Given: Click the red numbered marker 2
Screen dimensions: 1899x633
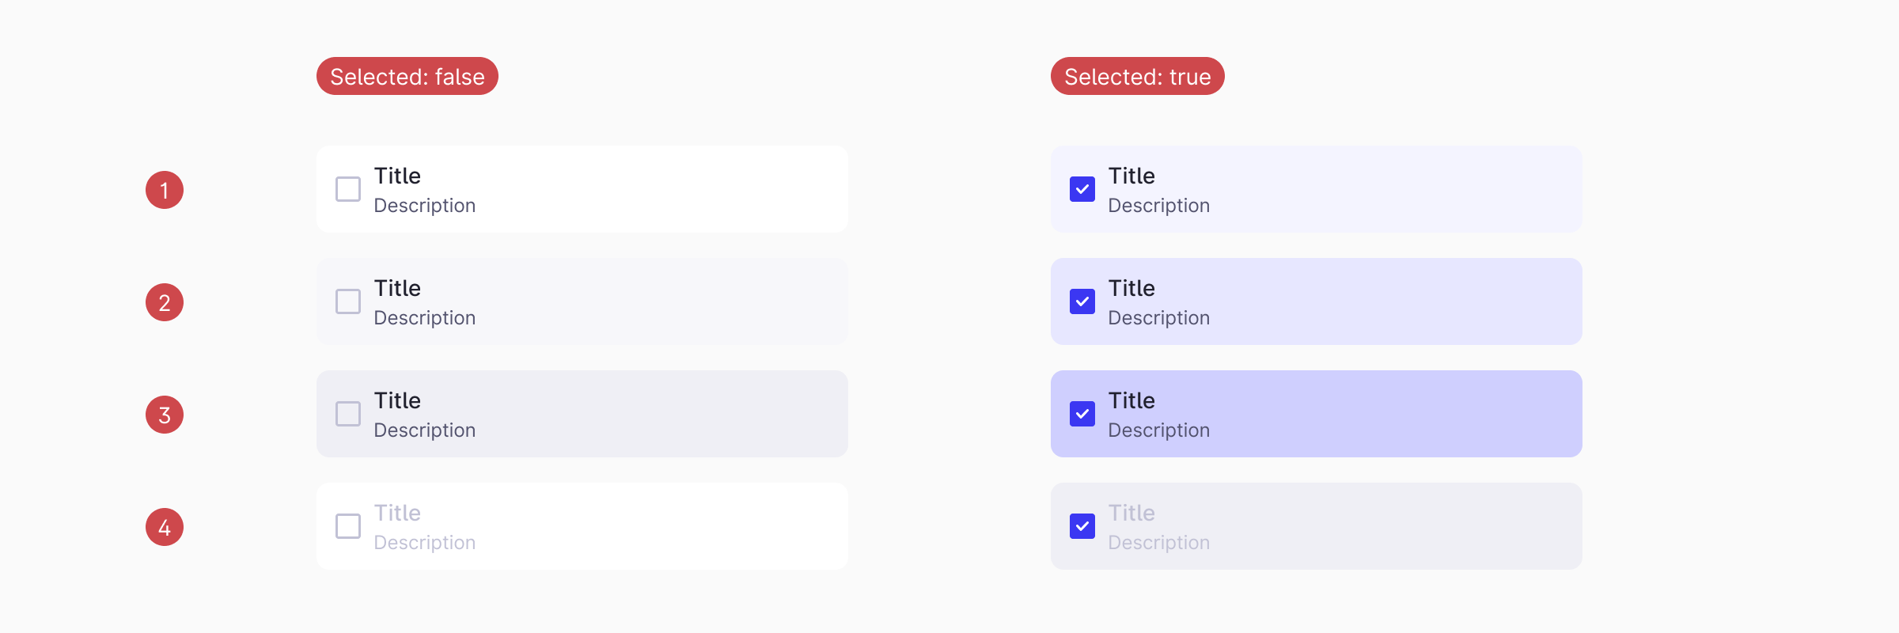Looking at the screenshot, I should (x=164, y=301).
